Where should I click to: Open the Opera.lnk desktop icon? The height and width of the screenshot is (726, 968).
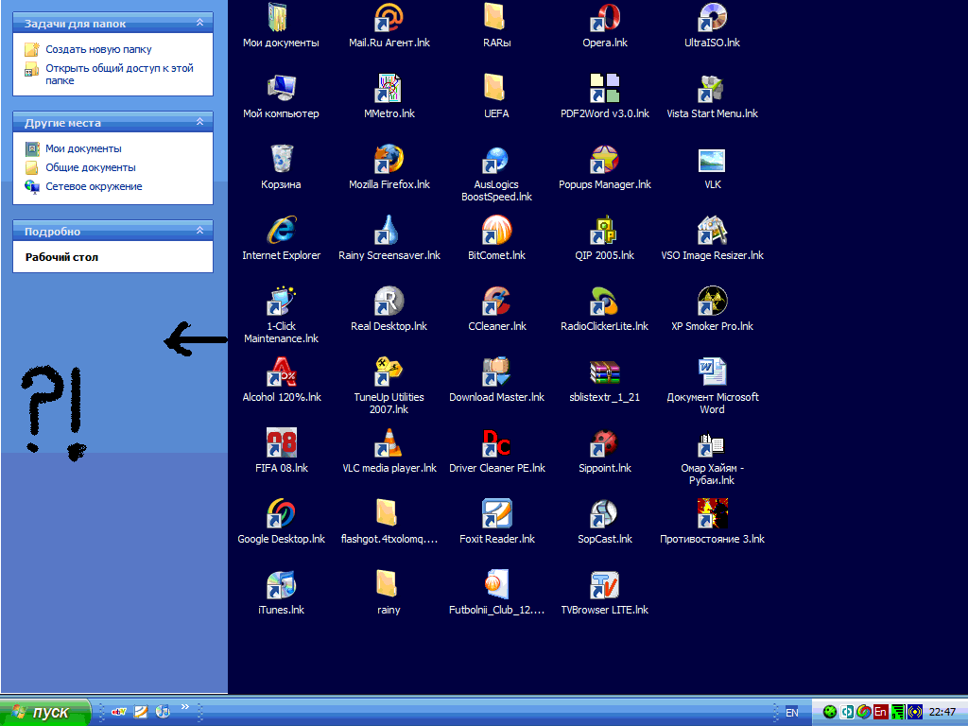coord(604,18)
